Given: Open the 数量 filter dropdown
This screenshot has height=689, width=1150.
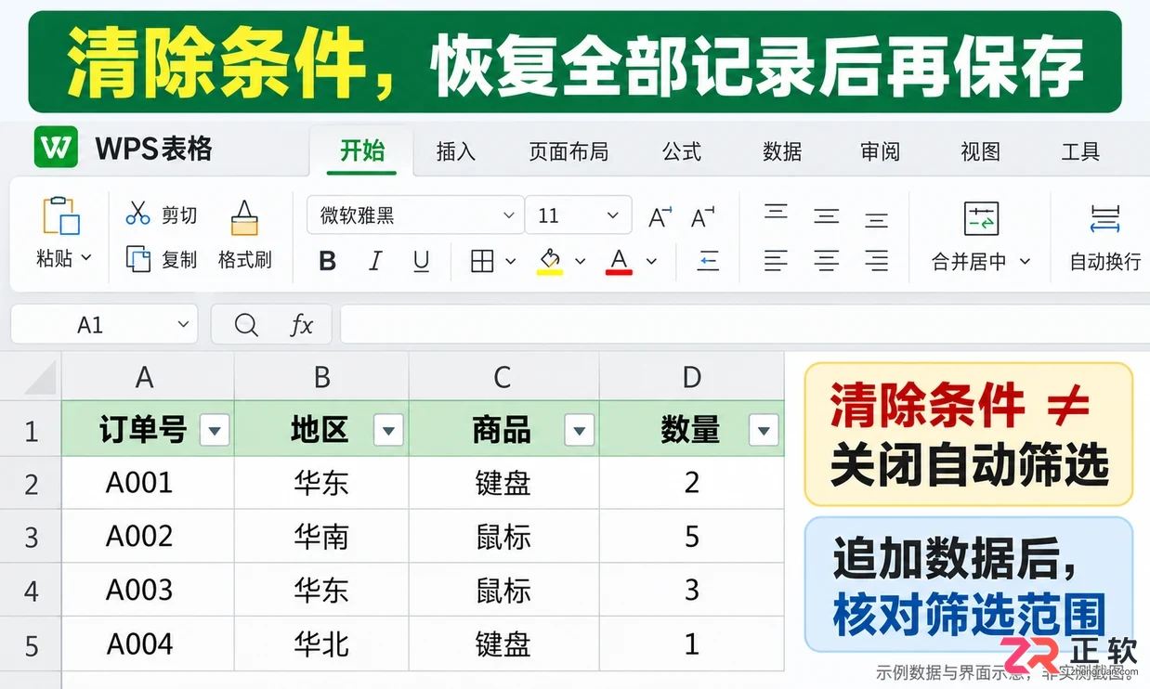Looking at the screenshot, I should [764, 430].
